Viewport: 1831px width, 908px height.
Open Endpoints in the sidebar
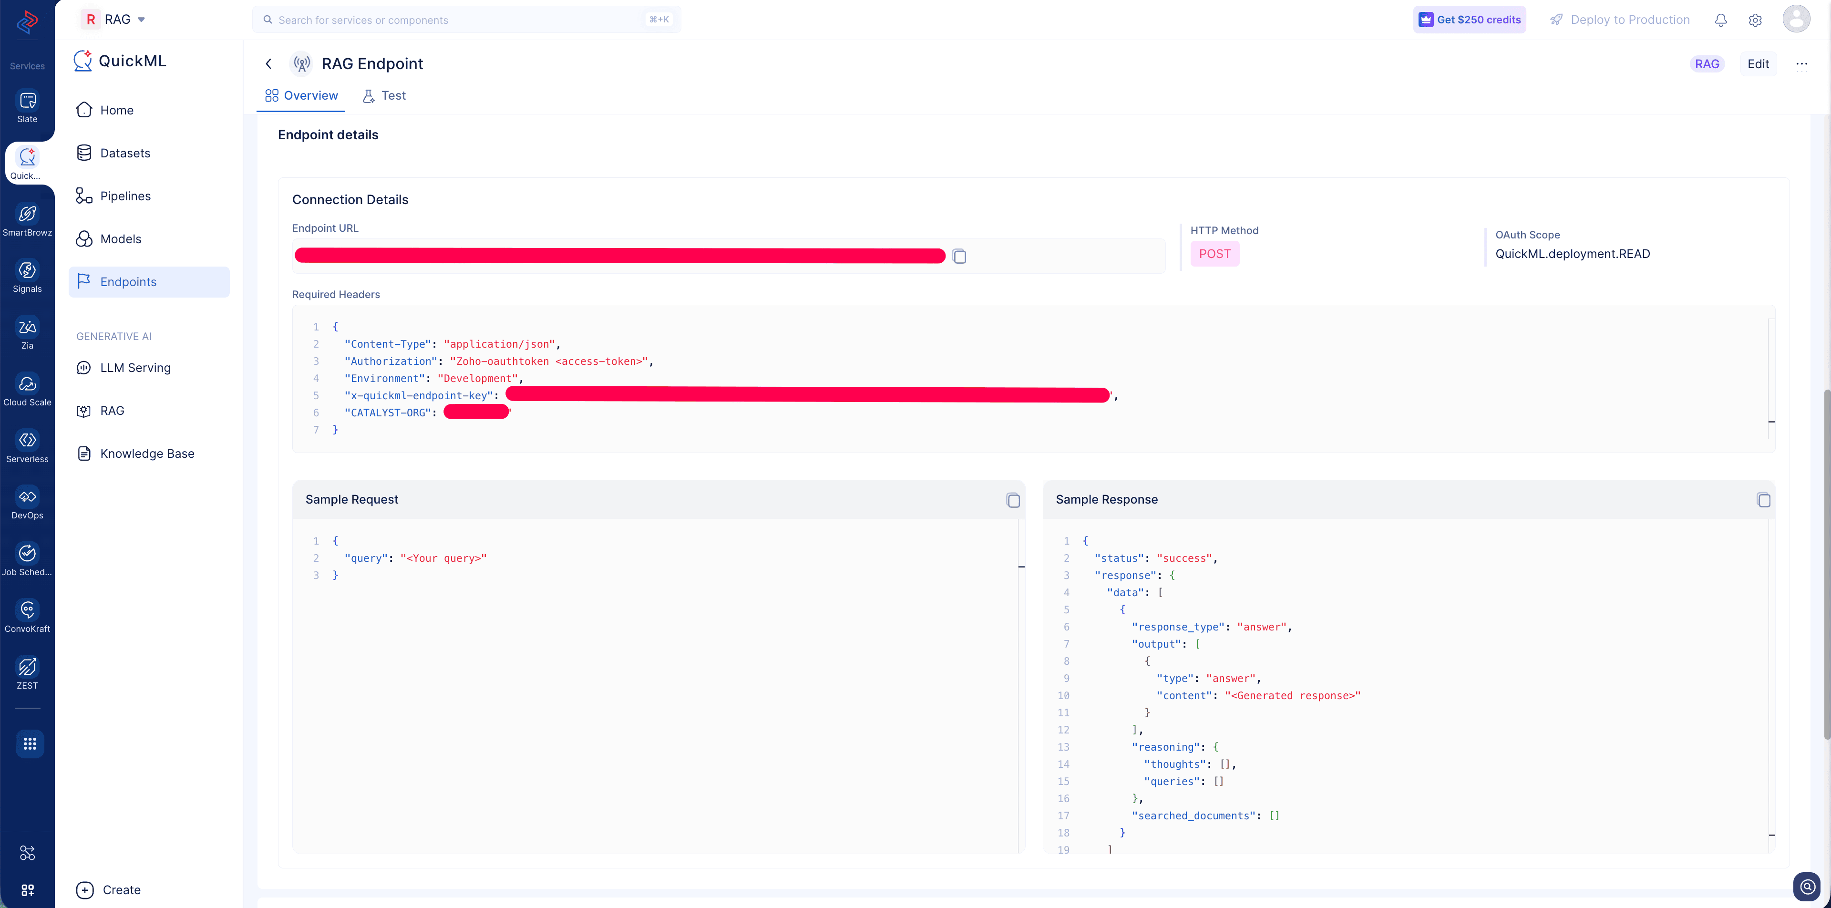click(x=149, y=282)
